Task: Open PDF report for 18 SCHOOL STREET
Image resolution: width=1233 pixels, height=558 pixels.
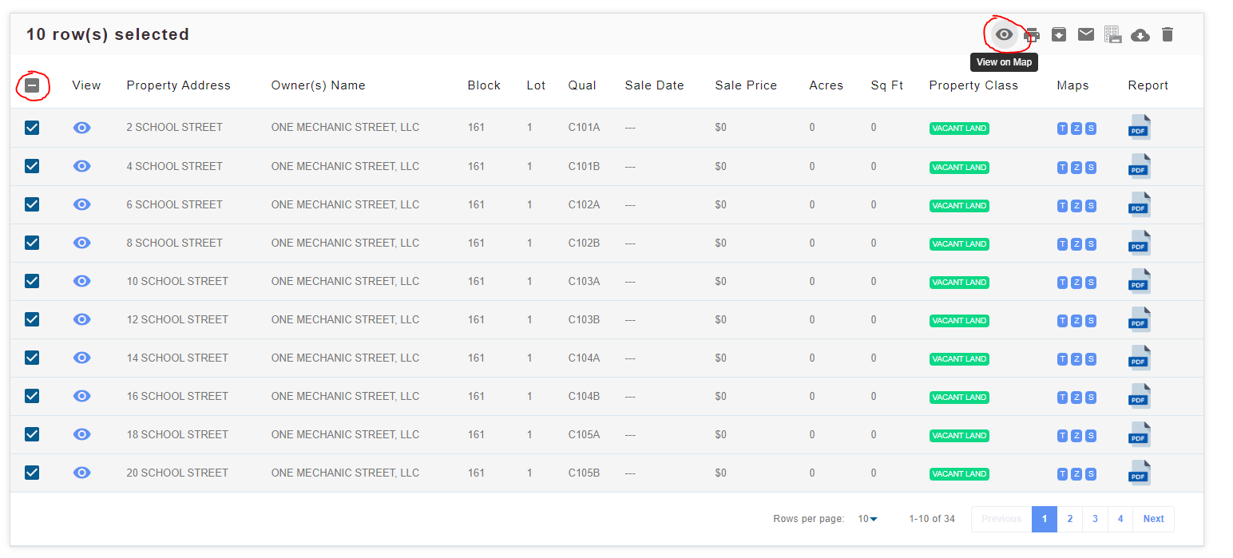Action: [1140, 434]
